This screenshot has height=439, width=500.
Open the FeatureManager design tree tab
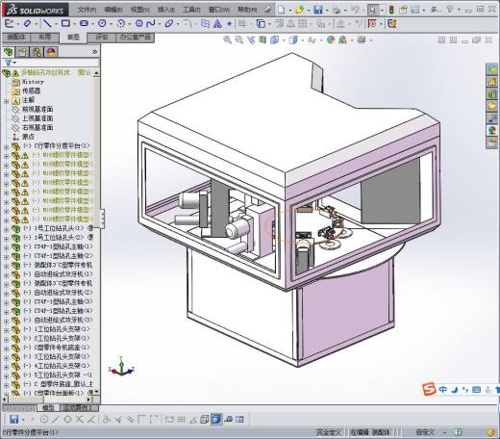click(9, 52)
